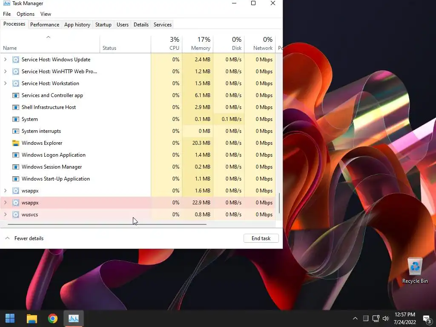Open the taskbar clock and date
The width and height of the screenshot is (436, 327).
click(405, 318)
